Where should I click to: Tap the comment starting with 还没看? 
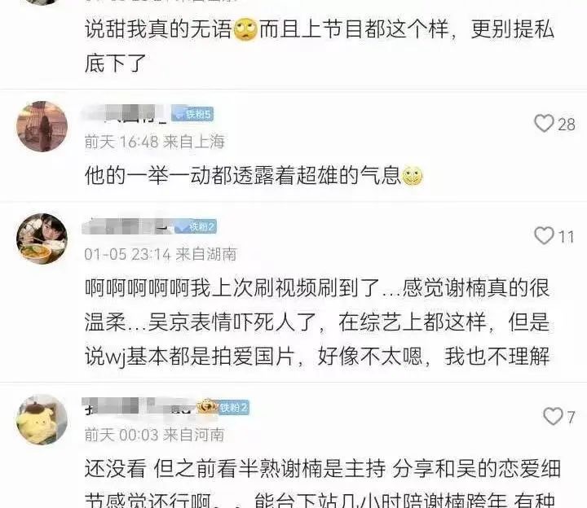pyautogui.click(x=322, y=485)
